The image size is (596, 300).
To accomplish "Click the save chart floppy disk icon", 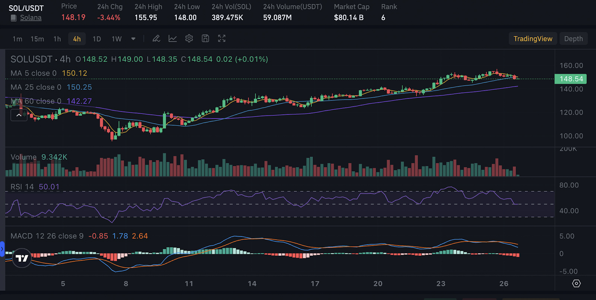I will [x=205, y=39].
